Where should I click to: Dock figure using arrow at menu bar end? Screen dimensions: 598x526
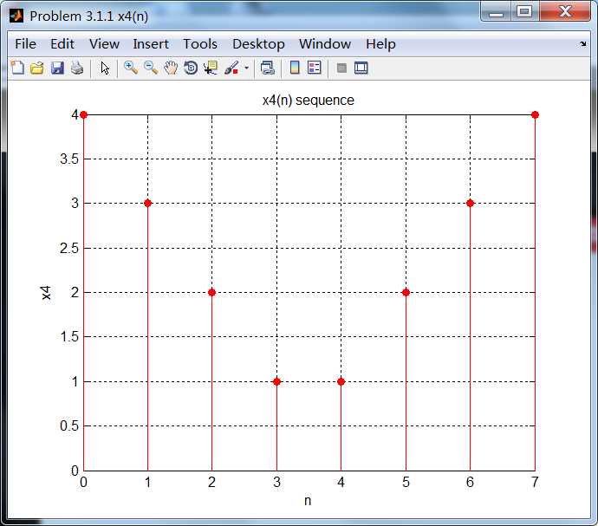582,44
